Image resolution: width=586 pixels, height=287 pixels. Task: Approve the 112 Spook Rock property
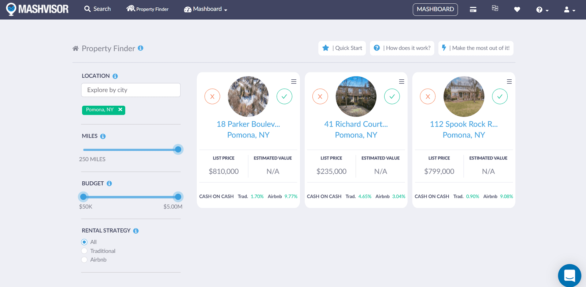click(500, 97)
